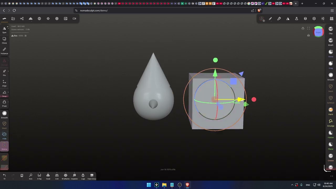336x189 pixels.
Task: Click Instance button
Action: (4, 51)
